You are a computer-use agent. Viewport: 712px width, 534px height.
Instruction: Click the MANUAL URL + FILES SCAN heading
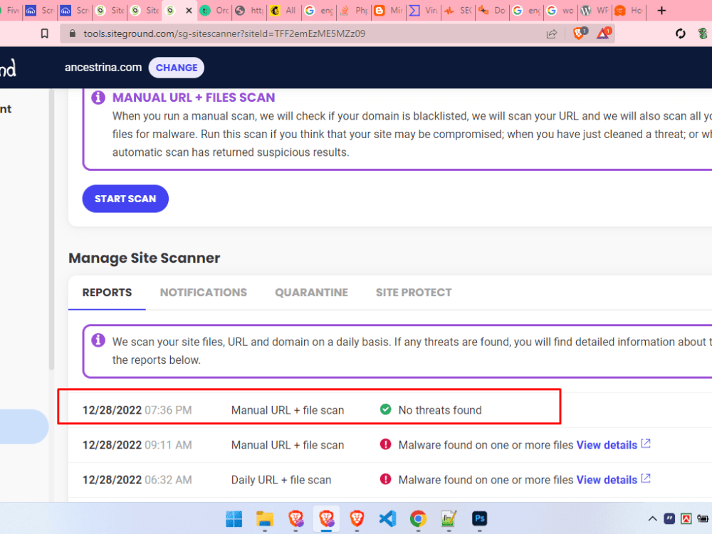(x=194, y=98)
